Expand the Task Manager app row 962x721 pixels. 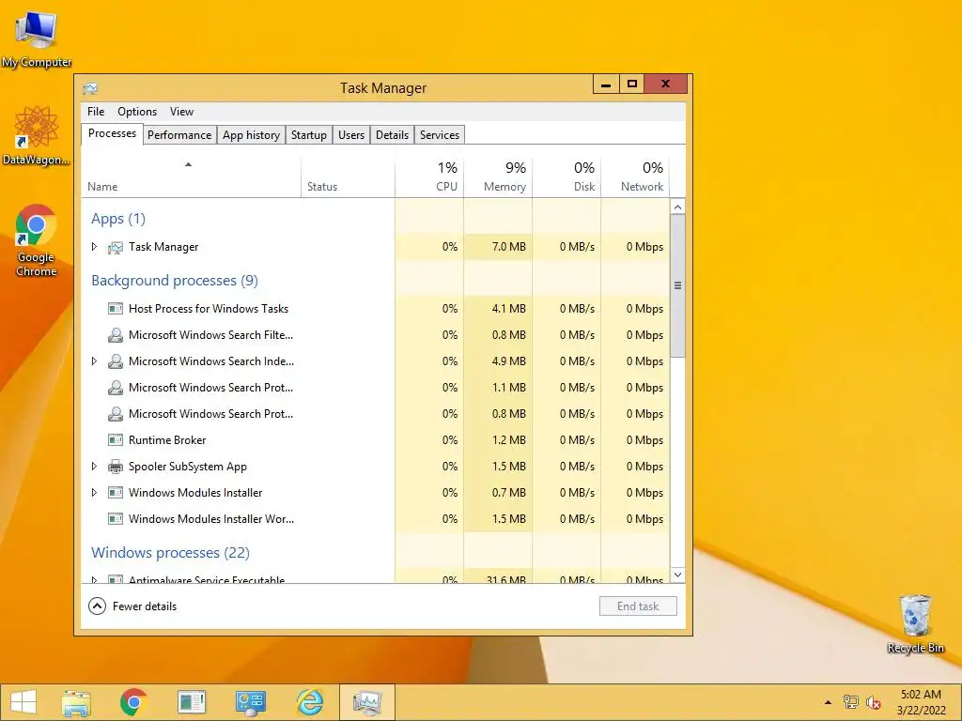pos(94,247)
